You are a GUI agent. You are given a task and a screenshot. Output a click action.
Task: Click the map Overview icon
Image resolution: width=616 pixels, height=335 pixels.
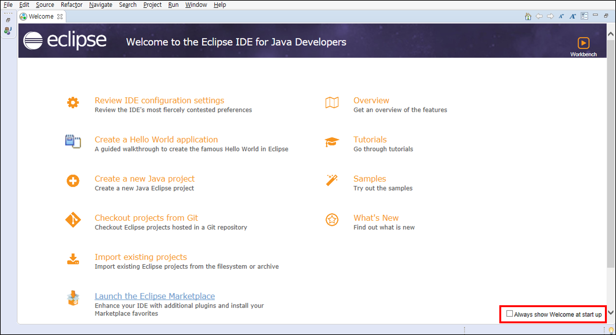(332, 103)
